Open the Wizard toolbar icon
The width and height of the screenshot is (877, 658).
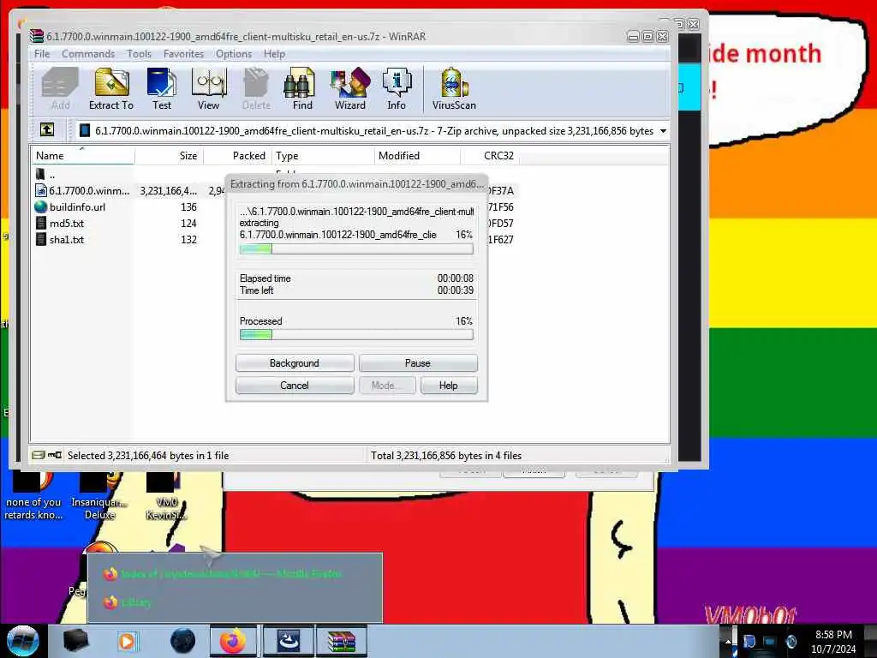(350, 88)
